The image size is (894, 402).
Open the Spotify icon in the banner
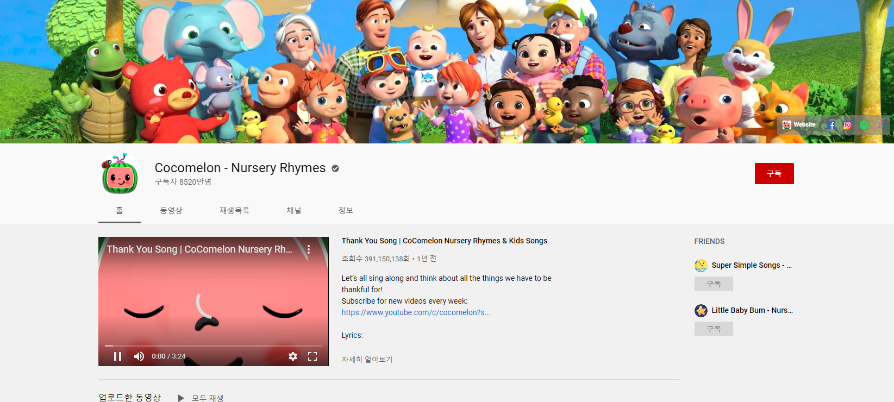pyautogui.click(x=864, y=125)
